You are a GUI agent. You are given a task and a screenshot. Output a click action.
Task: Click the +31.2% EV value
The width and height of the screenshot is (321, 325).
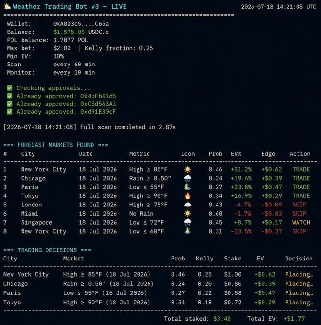(241, 169)
